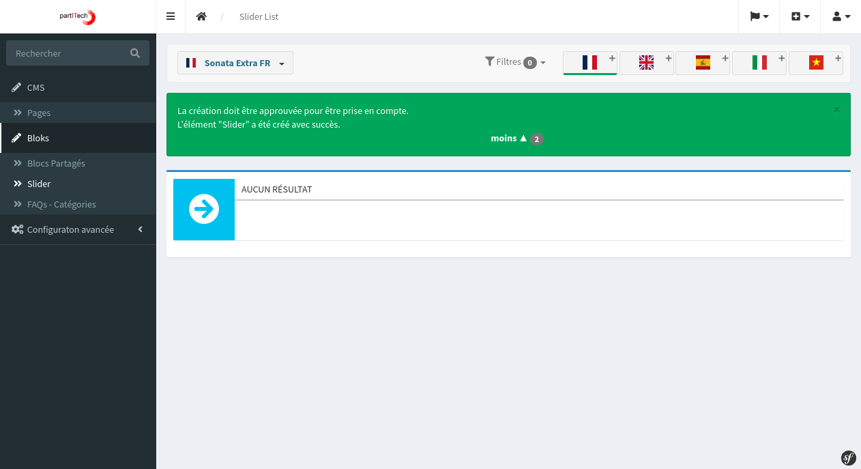The width and height of the screenshot is (861, 469).
Task: Click the search magnifier icon
Action: coord(135,53)
